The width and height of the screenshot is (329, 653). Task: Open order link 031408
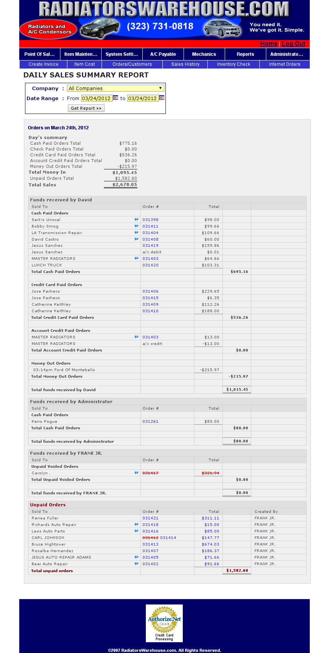[x=150, y=239]
